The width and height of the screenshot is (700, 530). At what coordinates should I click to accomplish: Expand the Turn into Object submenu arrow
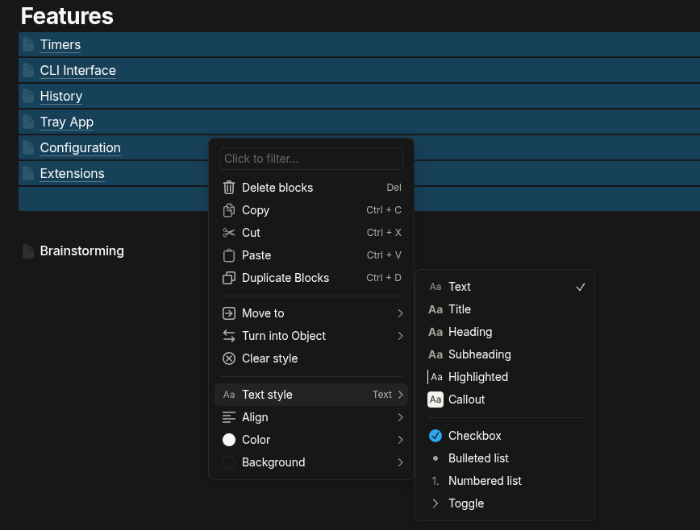[401, 336]
